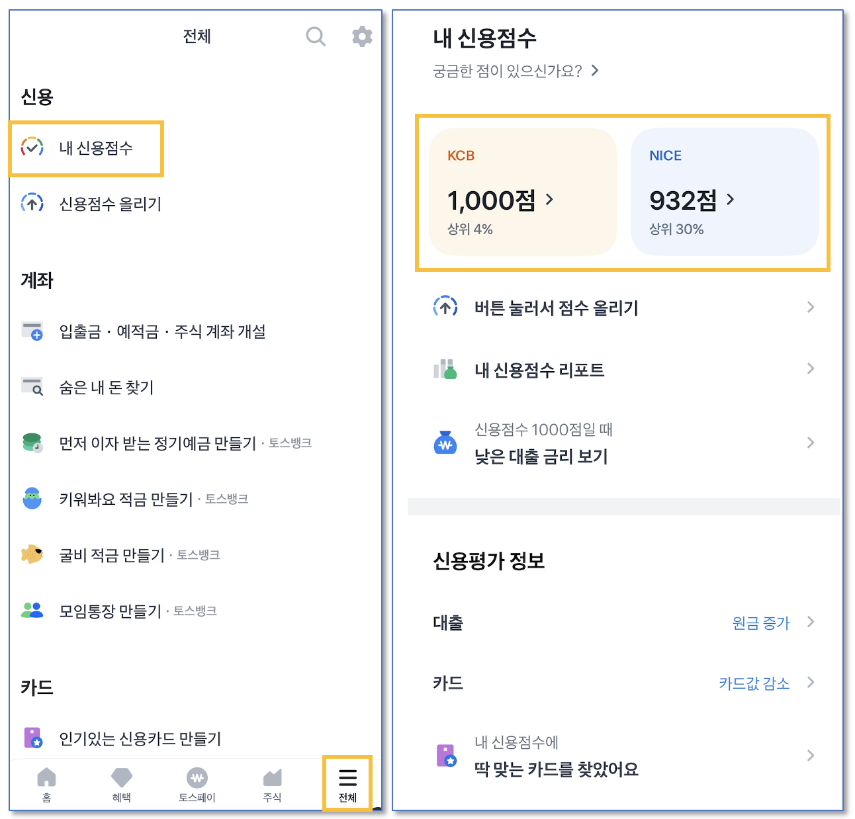Screen dimensions: 855x819
Task: Click the 굴비 적금 goldfish icon
Action: 32,554
